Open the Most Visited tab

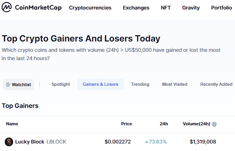[175, 84]
